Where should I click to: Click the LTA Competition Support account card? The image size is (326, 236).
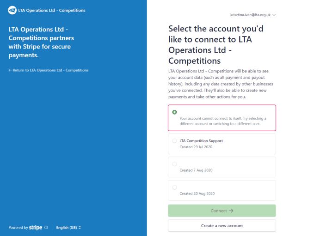222,144
